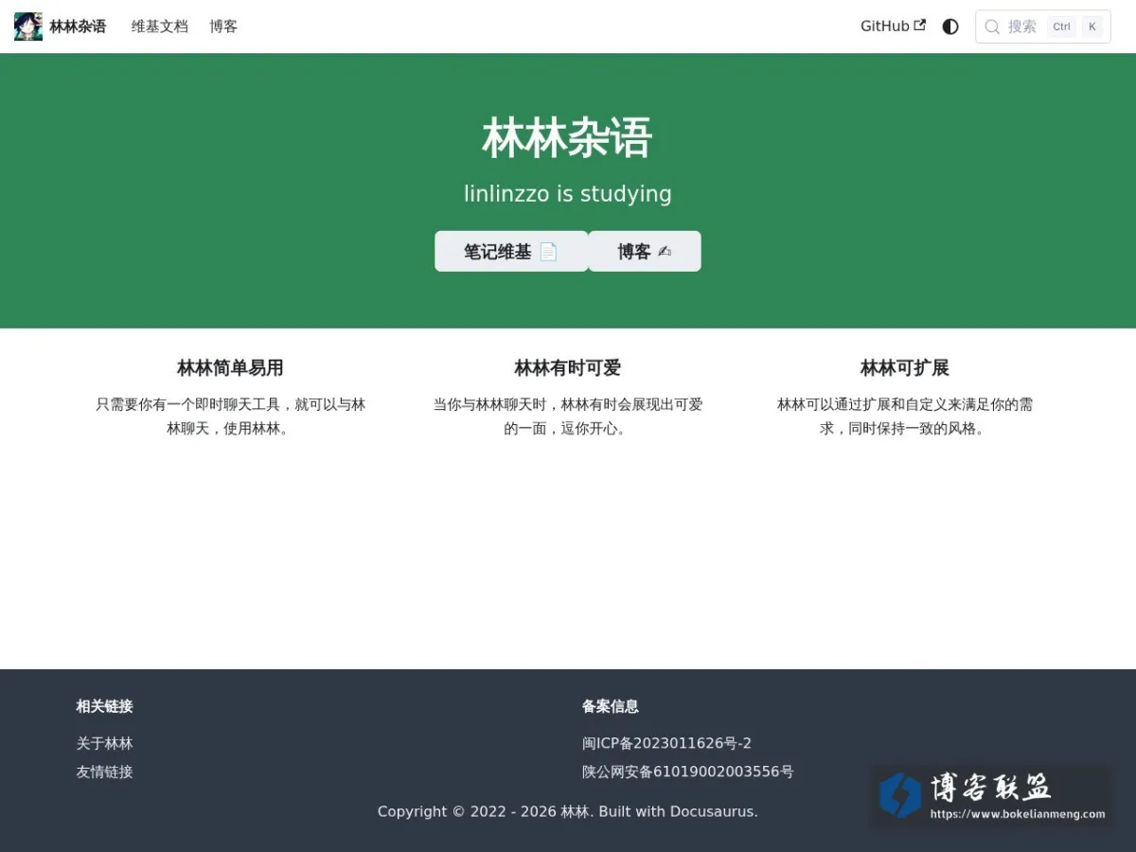
Task: Open the 林林杂语 home title link
Action: click(x=78, y=27)
